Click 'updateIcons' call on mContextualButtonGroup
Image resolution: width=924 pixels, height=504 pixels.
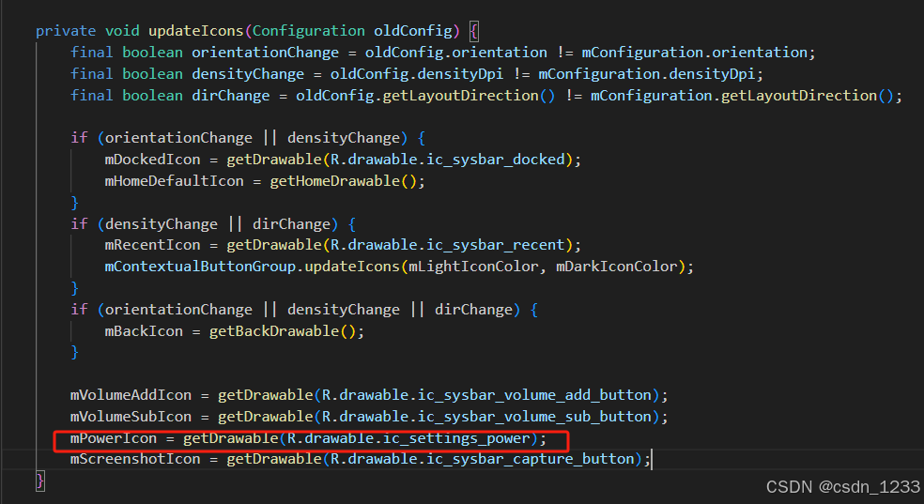[352, 267]
